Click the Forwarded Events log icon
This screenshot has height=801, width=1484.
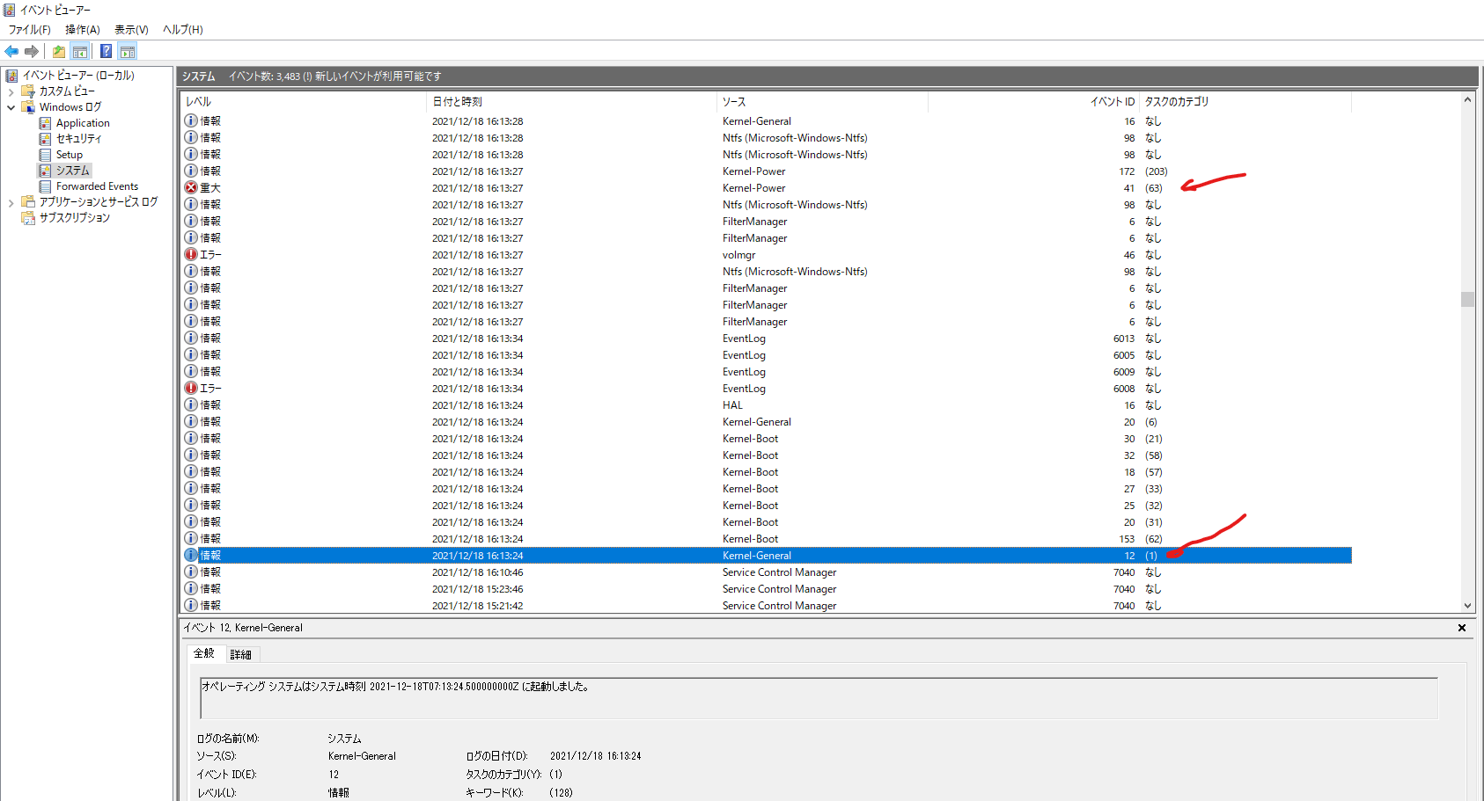[45, 186]
